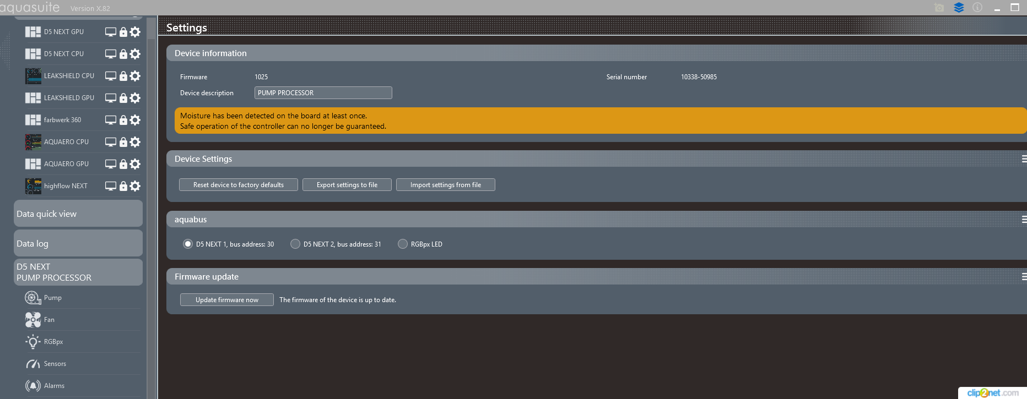The height and width of the screenshot is (399, 1027).
Task: Open the info icon in the title bar
Action: (977, 8)
